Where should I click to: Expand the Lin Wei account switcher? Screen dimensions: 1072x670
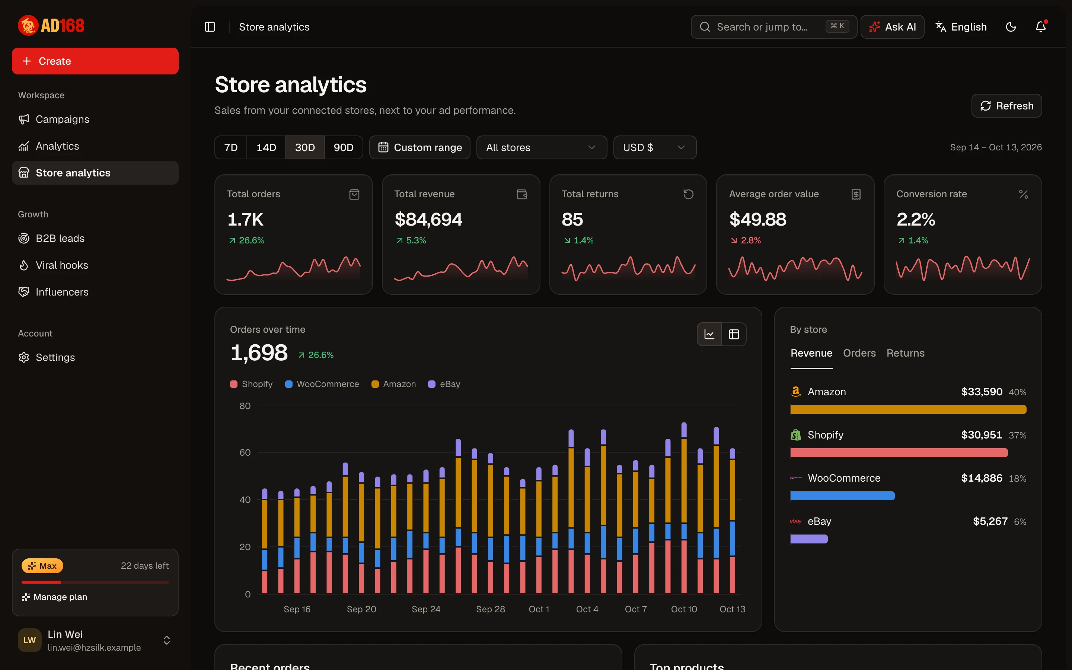(x=95, y=640)
